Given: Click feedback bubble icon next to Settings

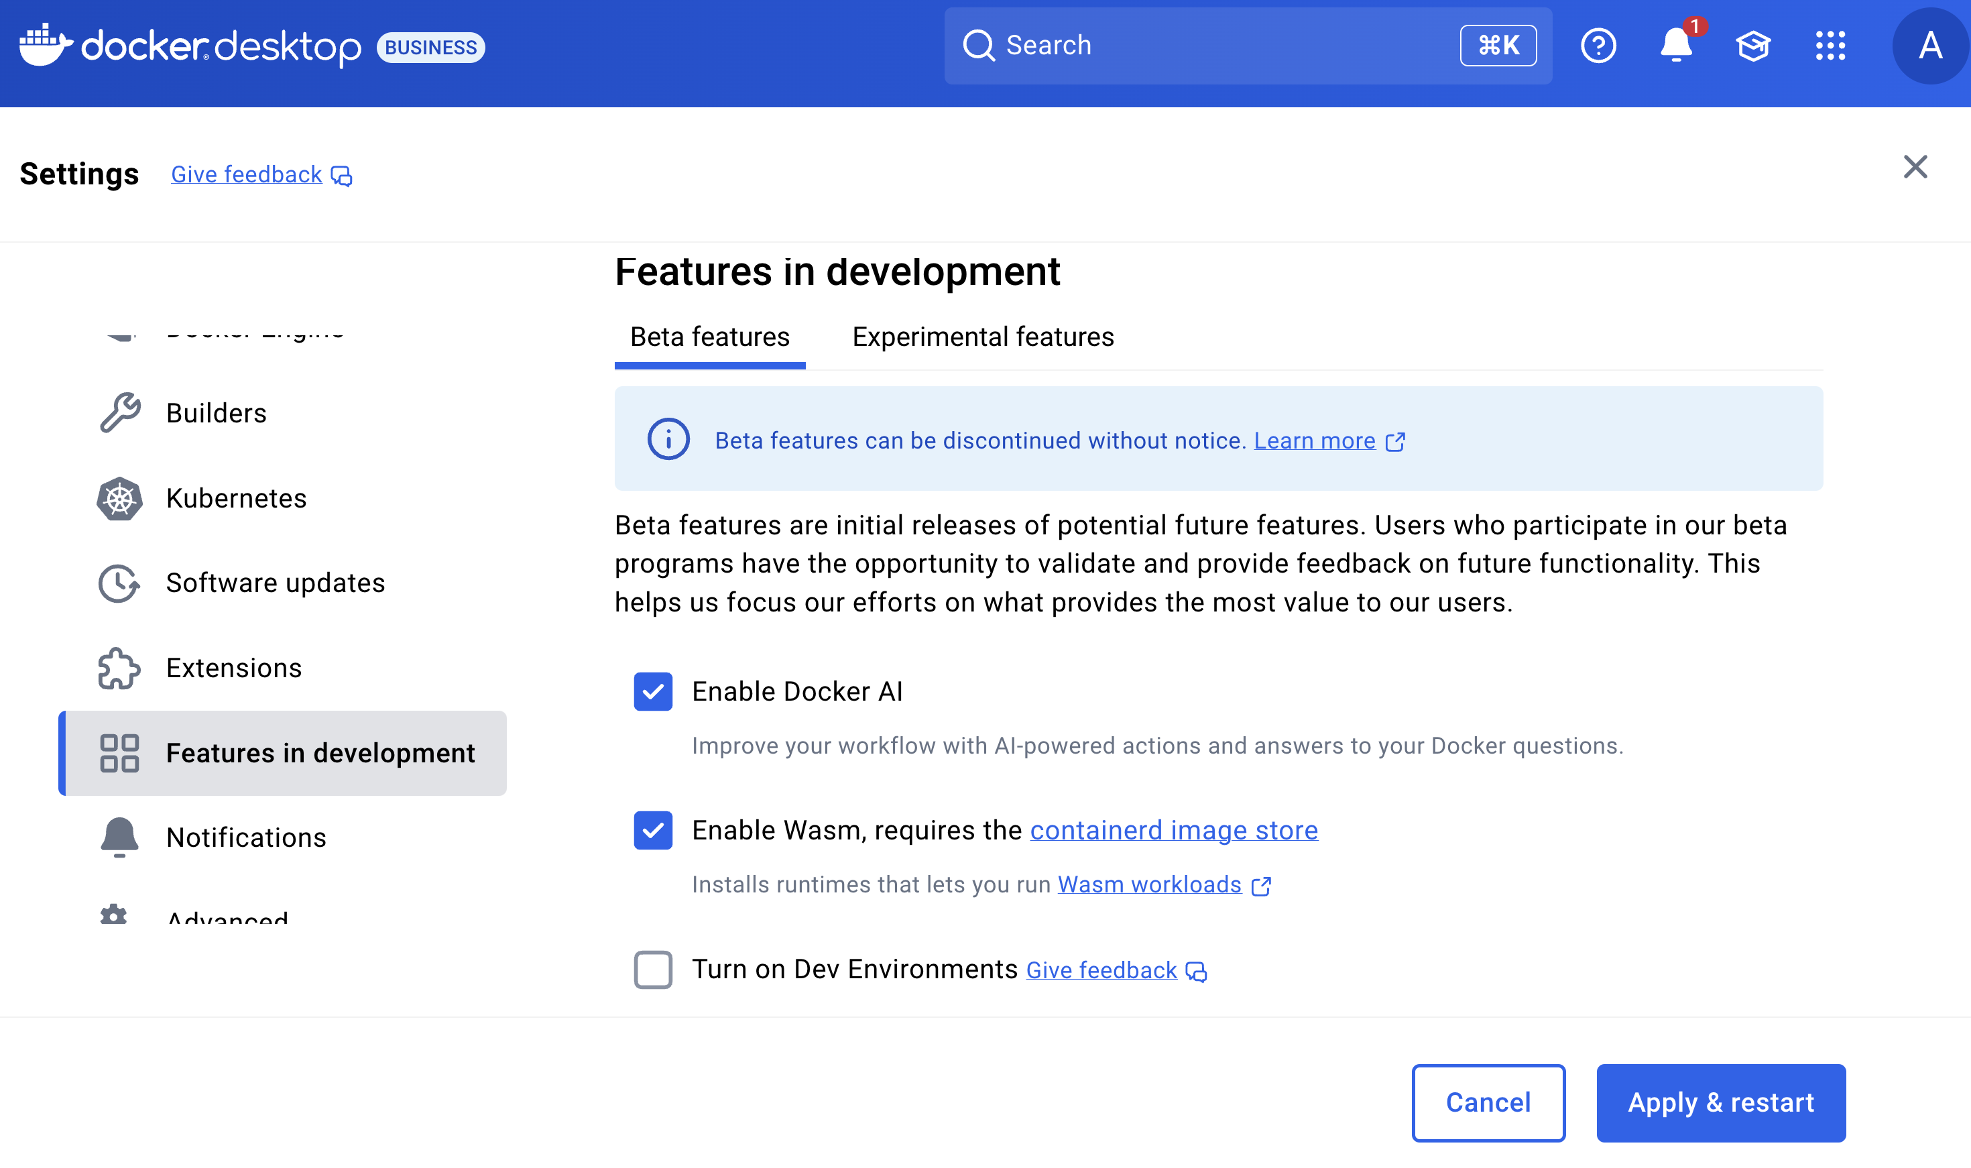Looking at the screenshot, I should coord(341,176).
